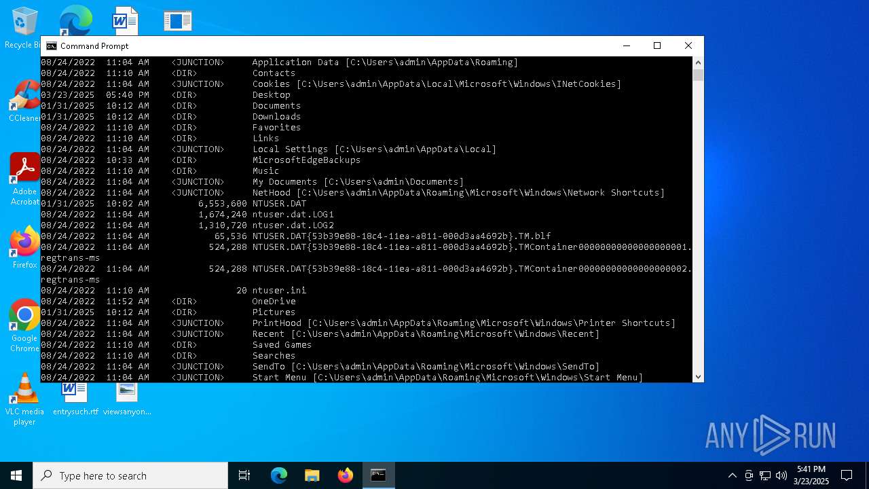The height and width of the screenshot is (489, 869).
Task: Open Microsoft Edge desktop shortcut
Action: point(75,20)
